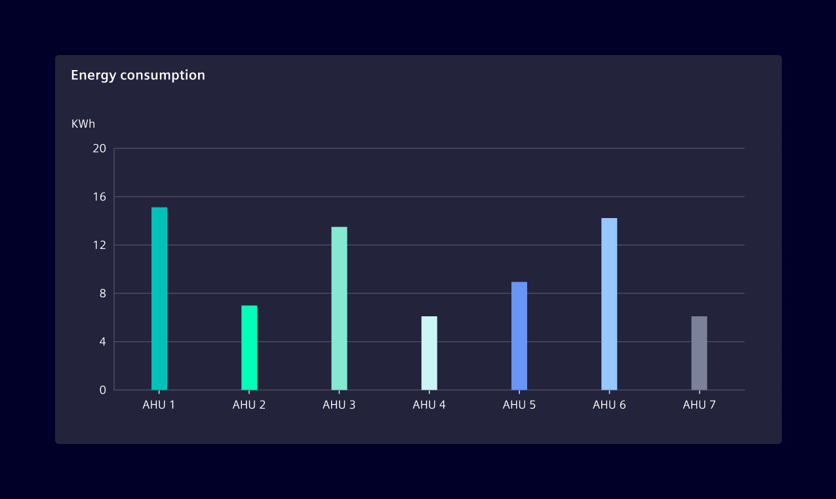The height and width of the screenshot is (499, 836).
Task: Click the AHU 6 light blue bar
Action: [608, 303]
